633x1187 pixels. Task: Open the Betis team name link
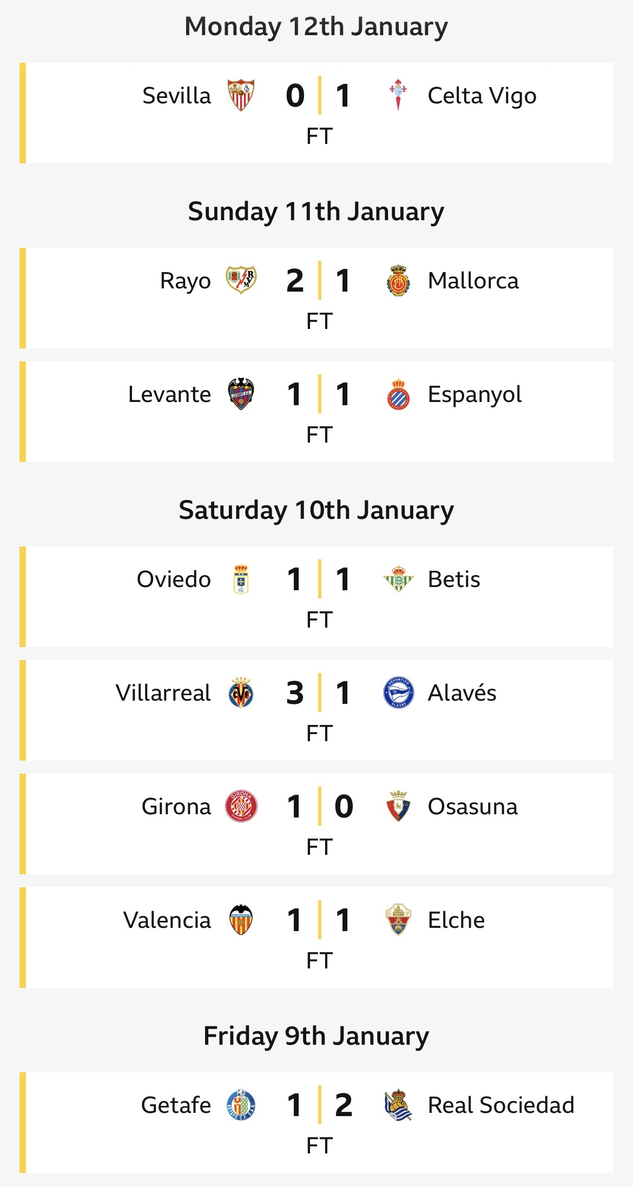[x=454, y=579]
